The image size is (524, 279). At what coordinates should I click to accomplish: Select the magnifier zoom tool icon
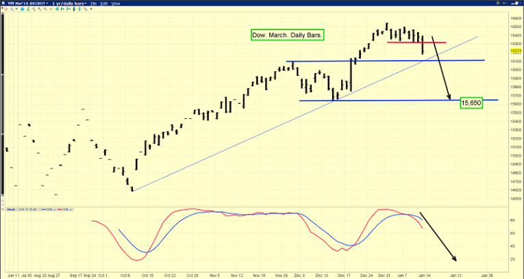coord(12,9)
